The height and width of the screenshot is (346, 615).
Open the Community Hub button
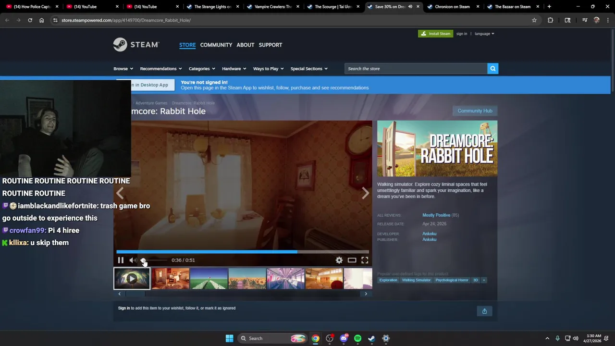(475, 111)
